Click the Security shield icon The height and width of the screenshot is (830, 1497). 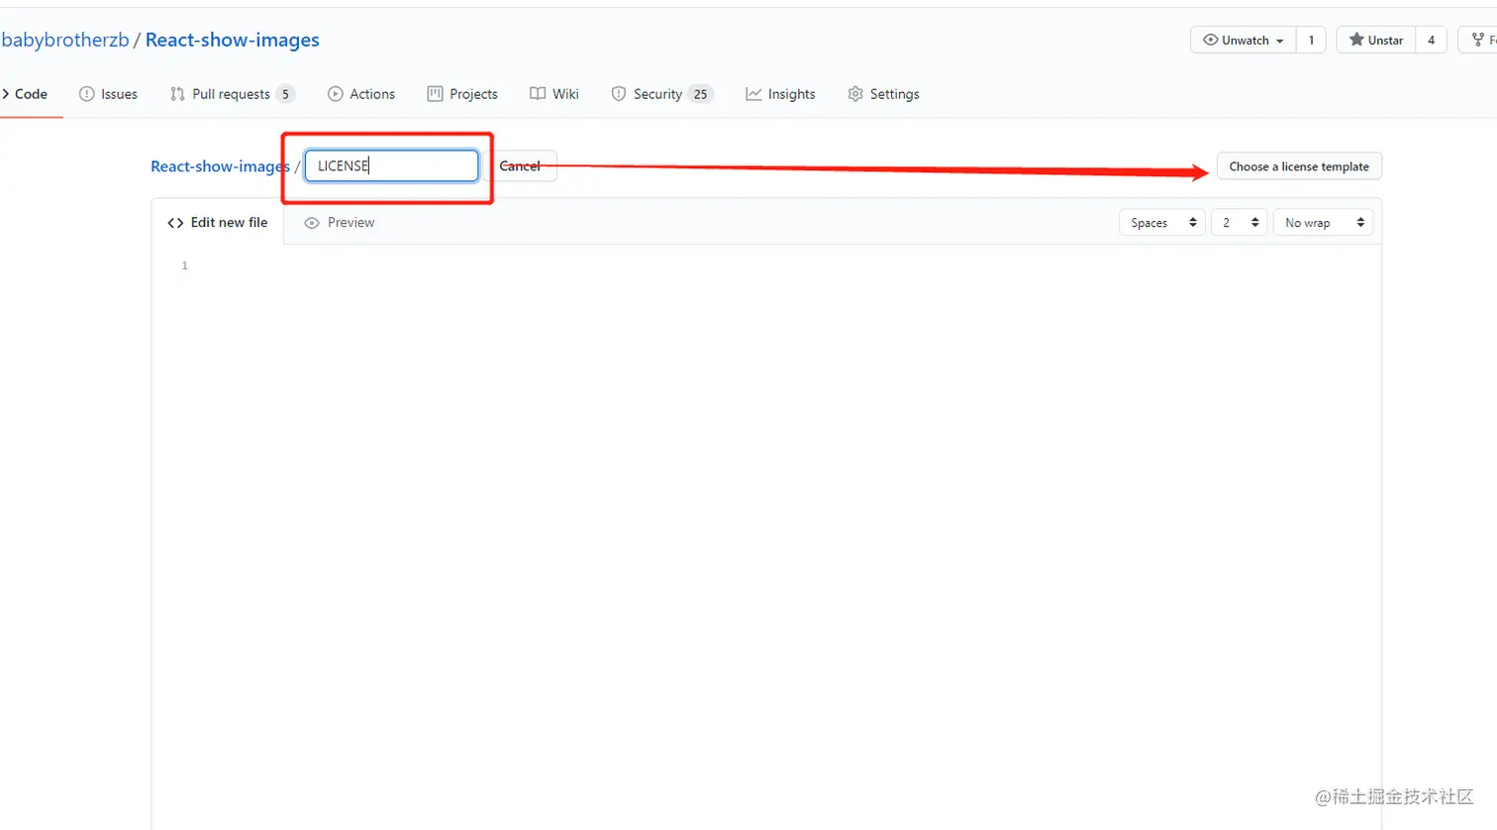click(x=619, y=94)
